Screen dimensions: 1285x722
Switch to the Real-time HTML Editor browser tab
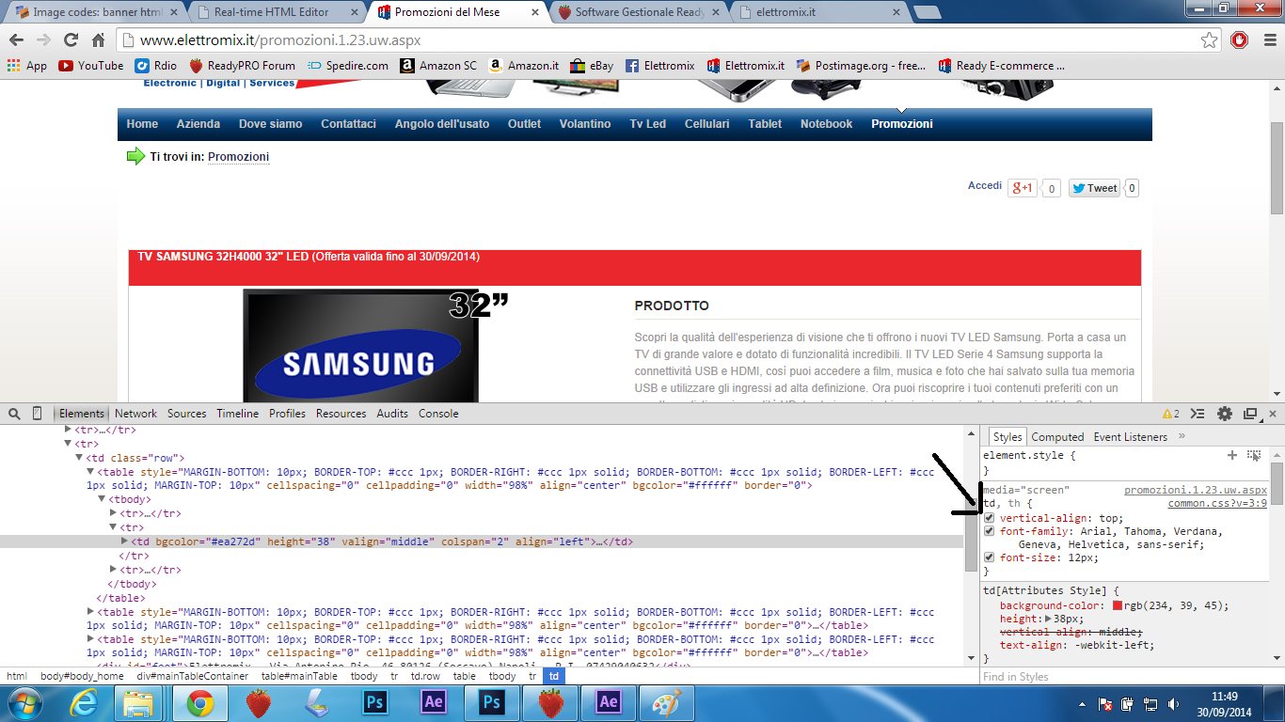(273, 12)
